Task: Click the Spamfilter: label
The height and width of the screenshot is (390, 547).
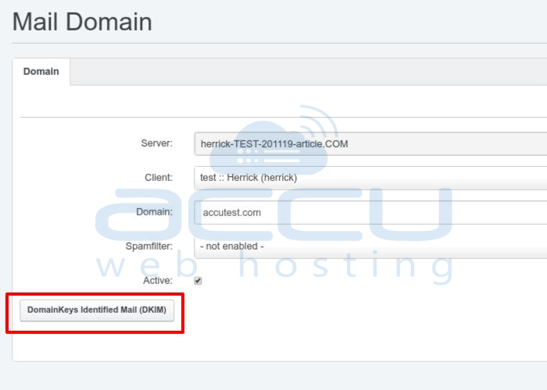Action: (x=149, y=246)
